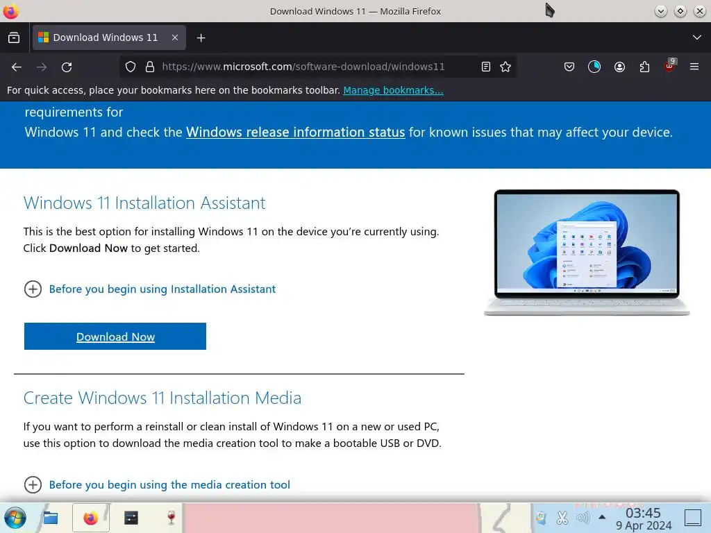Open the volume control tray icon
This screenshot has width=711, height=533.
[x=583, y=517]
